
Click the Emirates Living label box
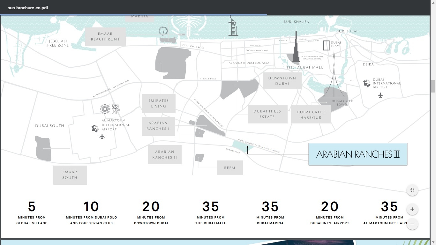159,103
